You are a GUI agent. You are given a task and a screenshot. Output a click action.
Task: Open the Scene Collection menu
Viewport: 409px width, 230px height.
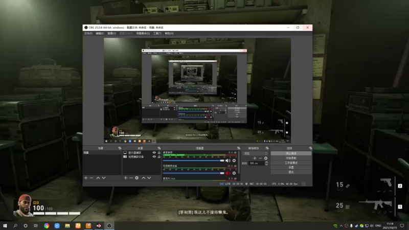[x=143, y=33]
